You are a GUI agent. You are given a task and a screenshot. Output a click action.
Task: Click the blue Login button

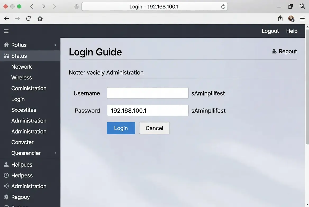coord(121,128)
